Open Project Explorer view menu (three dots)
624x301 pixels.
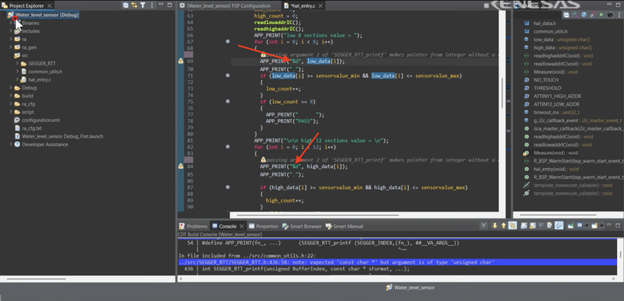pos(152,5)
